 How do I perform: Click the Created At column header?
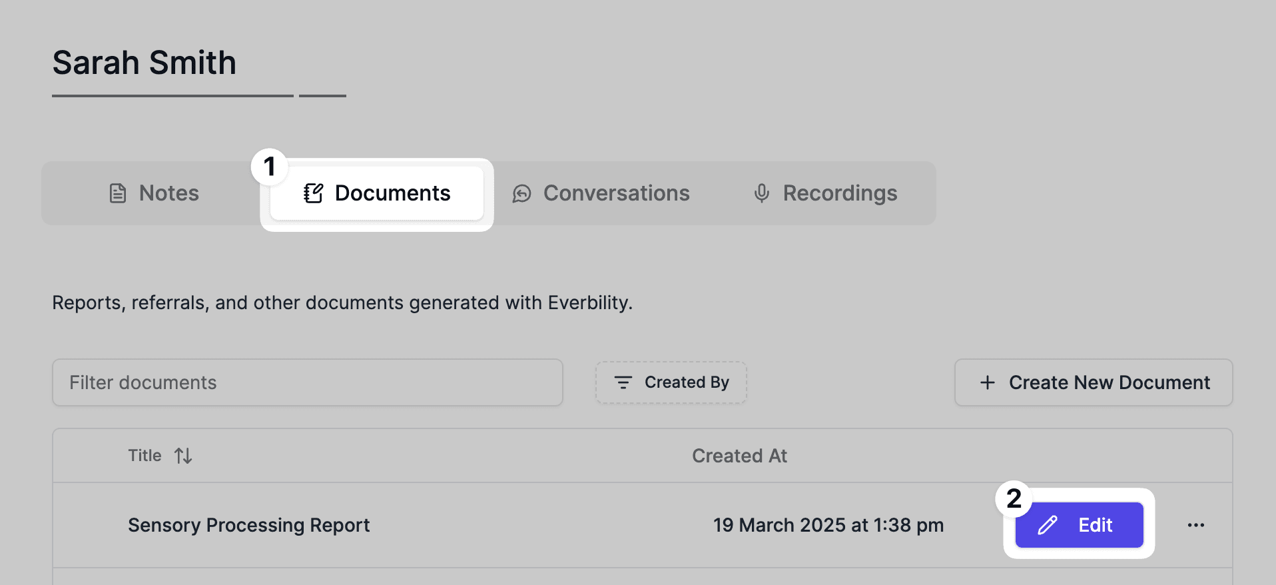pyautogui.click(x=739, y=456)
